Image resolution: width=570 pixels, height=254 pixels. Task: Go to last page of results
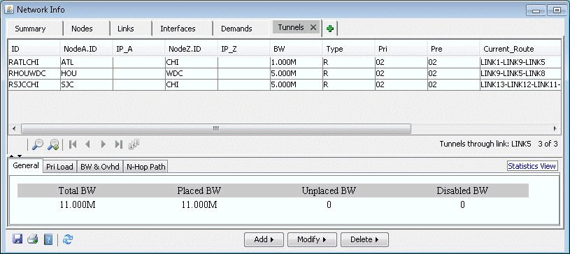tap(118, 144)
